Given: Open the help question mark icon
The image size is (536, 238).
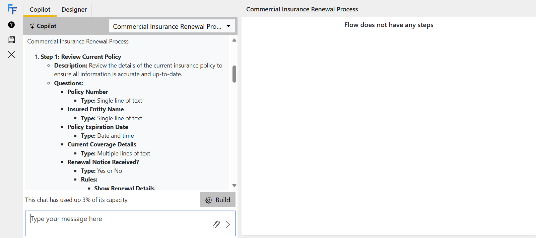Looking at the screenshot, I should tap(11, 25).
